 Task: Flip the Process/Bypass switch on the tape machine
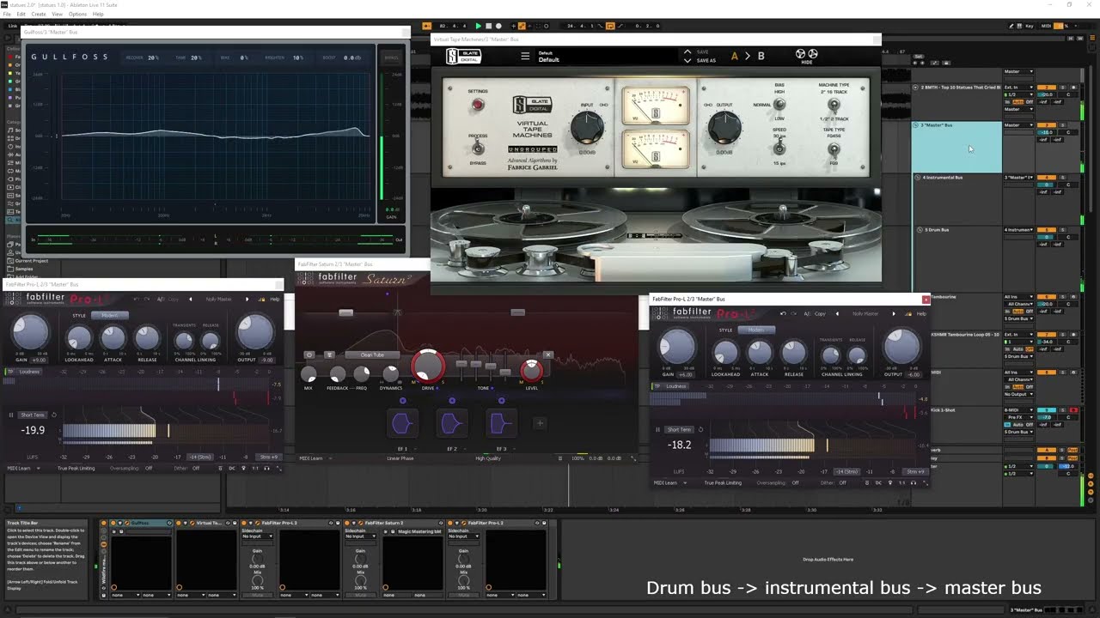point(478,148)
